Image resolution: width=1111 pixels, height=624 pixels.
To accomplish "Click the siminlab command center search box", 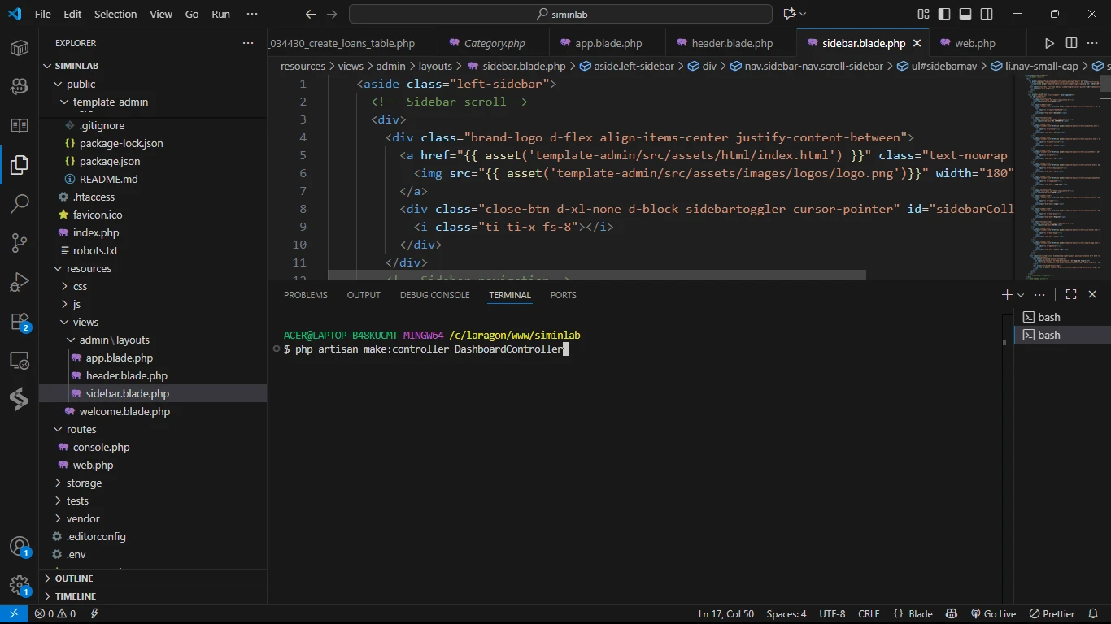I will click(x=560, y=14).
